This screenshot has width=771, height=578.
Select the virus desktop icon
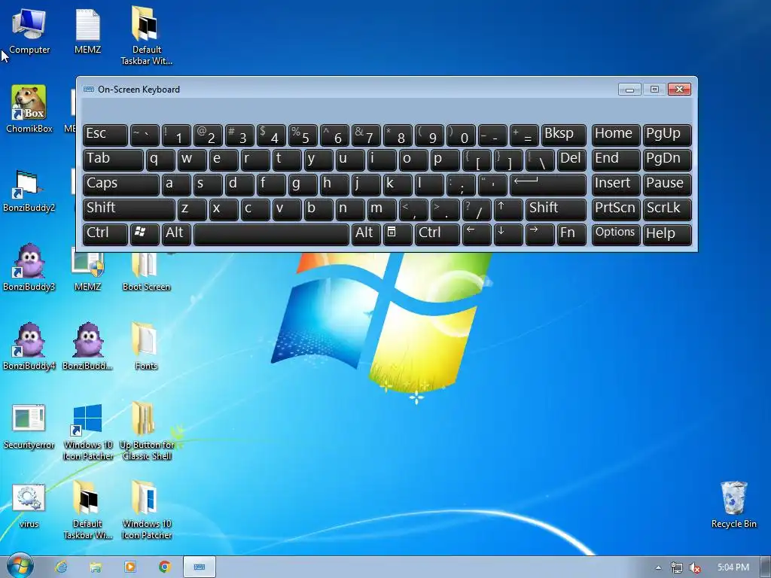point(29,505)
